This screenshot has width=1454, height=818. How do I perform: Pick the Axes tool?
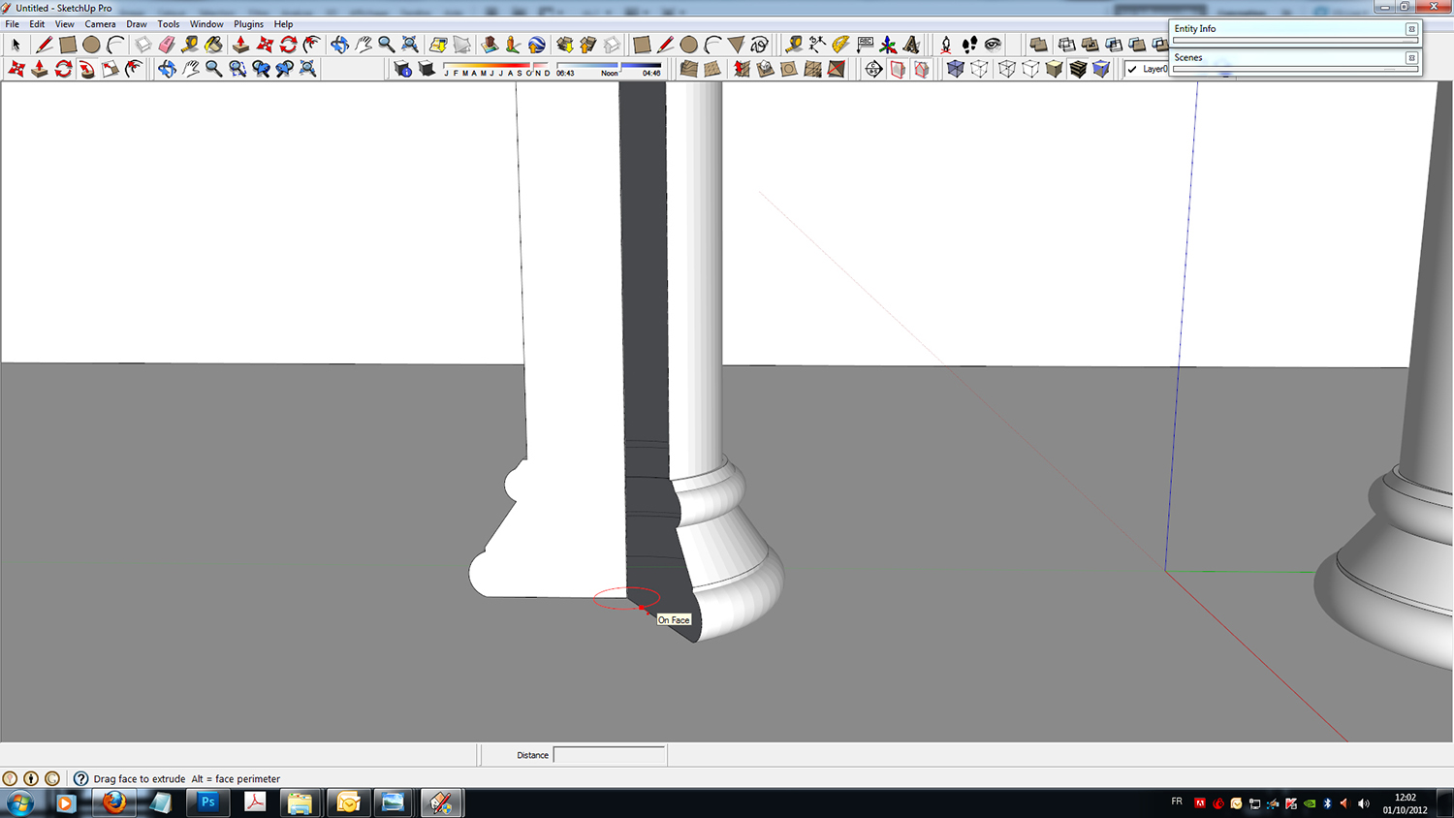(888, 45)
